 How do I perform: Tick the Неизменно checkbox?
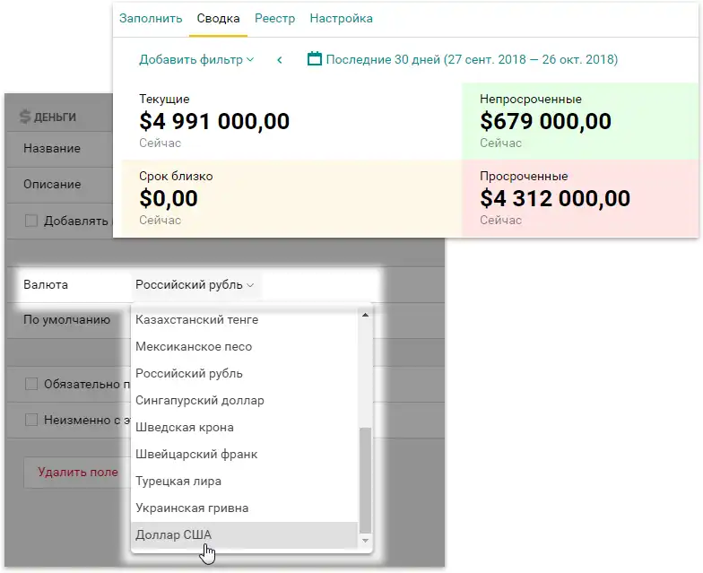tap(30, 420)
